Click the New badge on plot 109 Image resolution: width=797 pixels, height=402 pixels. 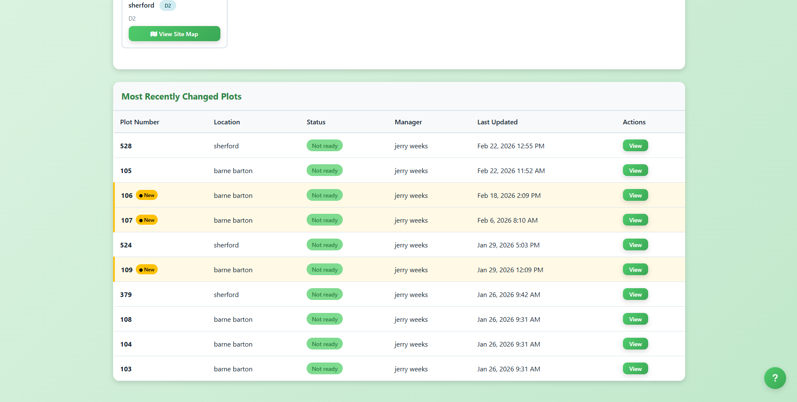coord(147,269)
